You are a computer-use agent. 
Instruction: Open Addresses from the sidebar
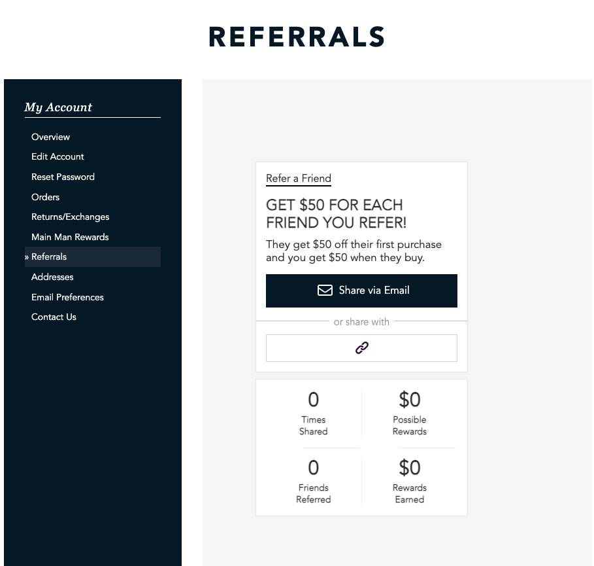tap(52, 277)
